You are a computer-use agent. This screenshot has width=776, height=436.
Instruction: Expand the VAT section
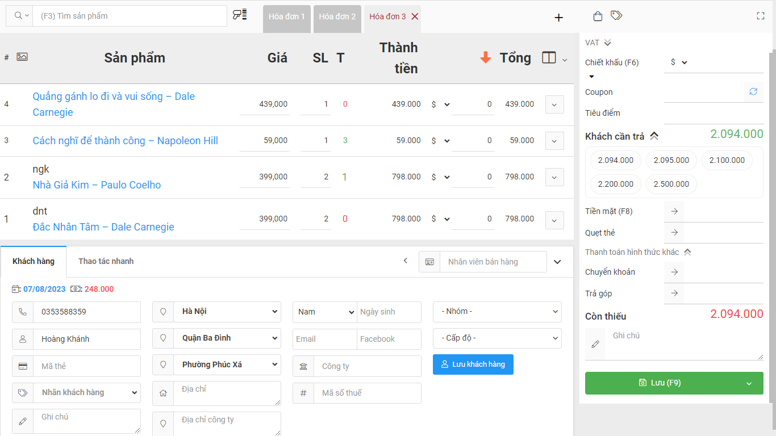click(x=607, y=43)
